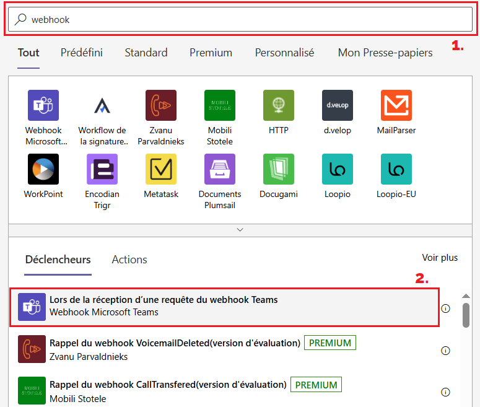The image size is (480, 407).
Task: Choose the HTTP connector icon
Action: tap(278, 105)
